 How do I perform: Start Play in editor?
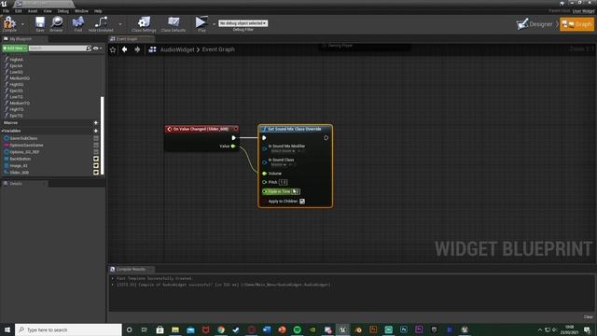point(201,23)
